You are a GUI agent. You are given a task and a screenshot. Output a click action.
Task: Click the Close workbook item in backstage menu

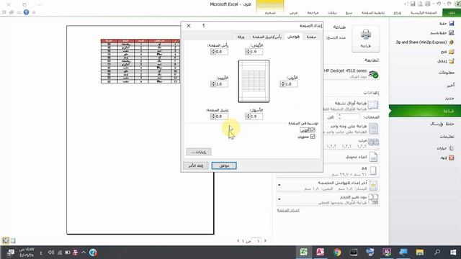coord(446,61)
